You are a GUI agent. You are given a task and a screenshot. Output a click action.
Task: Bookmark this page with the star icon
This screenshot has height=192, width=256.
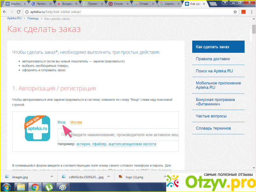235,12
